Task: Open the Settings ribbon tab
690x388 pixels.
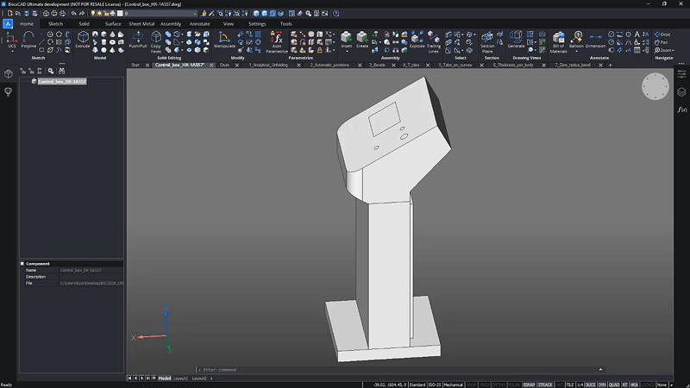Action: pyautogui.click(x=257, y=24)
